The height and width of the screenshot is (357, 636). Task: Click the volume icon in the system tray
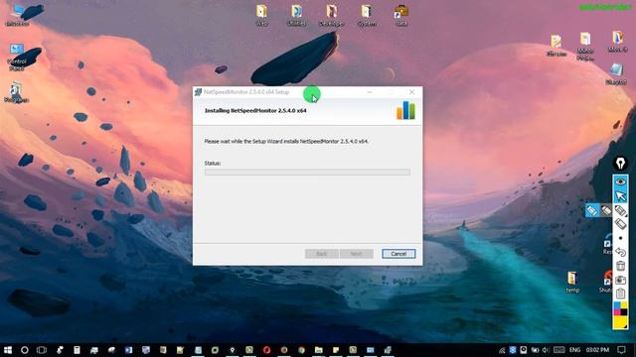coord(545,350)
